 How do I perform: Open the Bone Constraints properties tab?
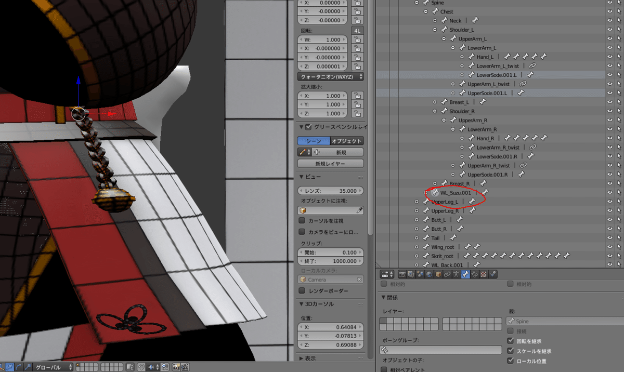[474, 274]
